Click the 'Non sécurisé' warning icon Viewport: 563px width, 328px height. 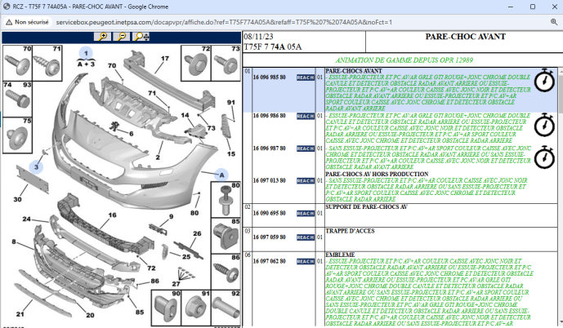9,22
